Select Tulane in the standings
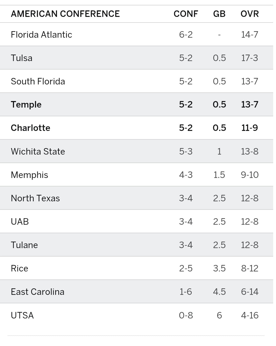Image resolution: width=276 pixels, height=346 pixels. [24, 245]
